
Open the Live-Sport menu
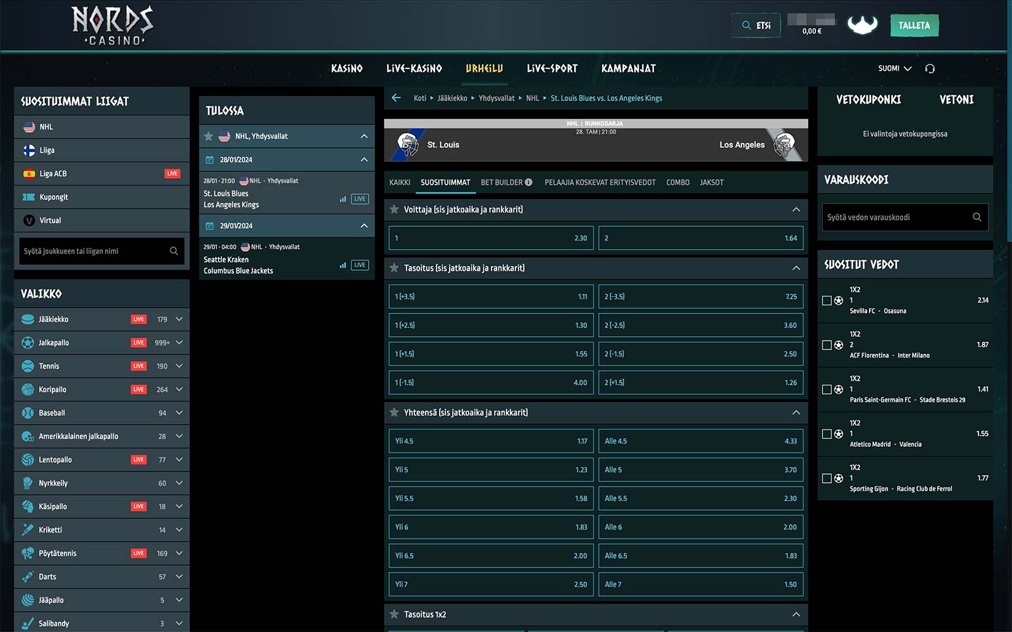click(x=552, y=68)
